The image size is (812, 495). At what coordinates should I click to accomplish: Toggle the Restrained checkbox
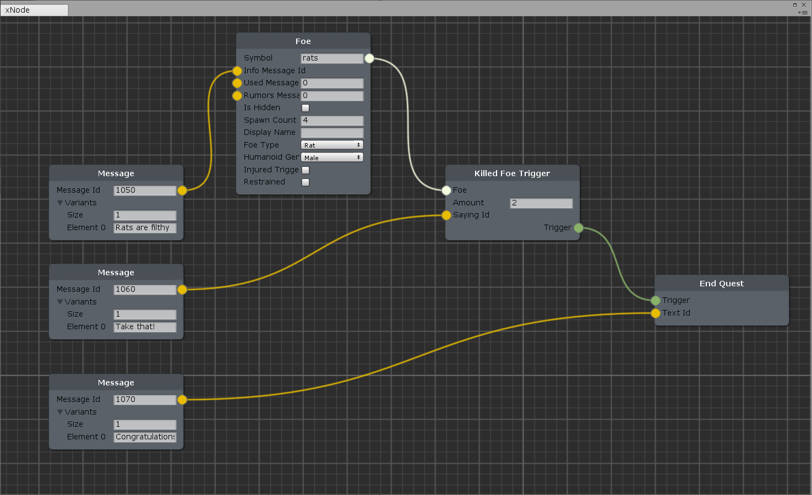click(x=306, y=182)
